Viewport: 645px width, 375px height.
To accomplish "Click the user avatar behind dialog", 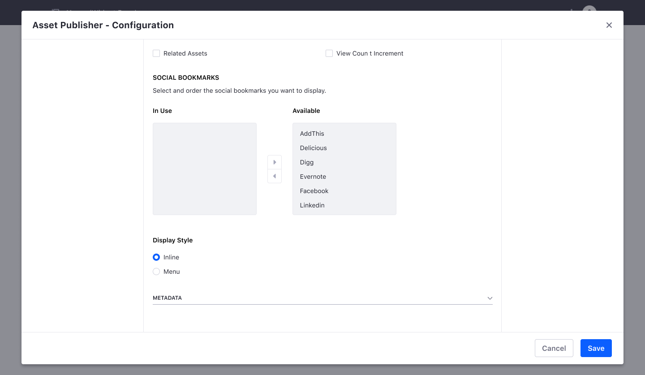I will click(x=589, y=9).
